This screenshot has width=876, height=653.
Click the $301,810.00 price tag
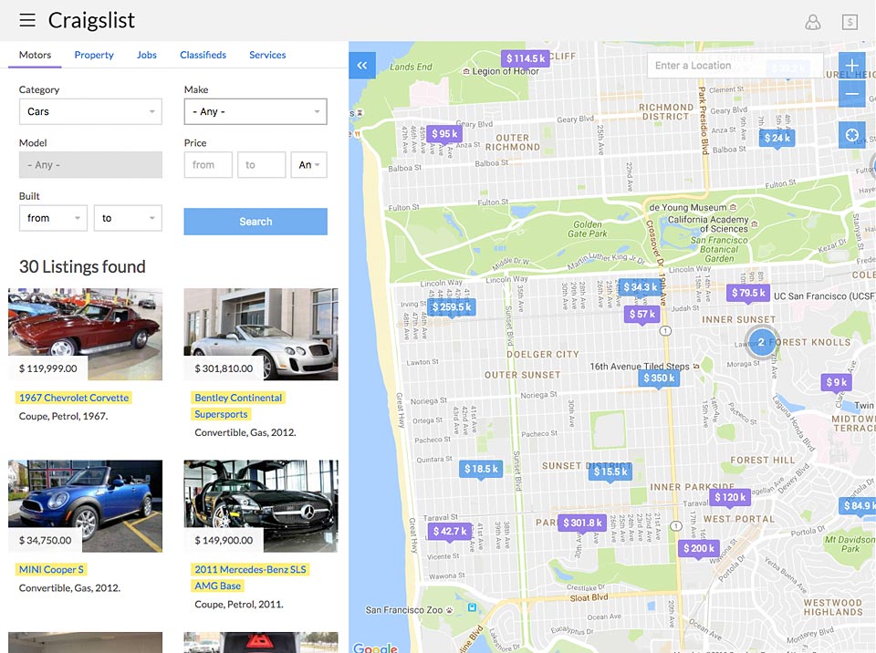coord(224,368)
